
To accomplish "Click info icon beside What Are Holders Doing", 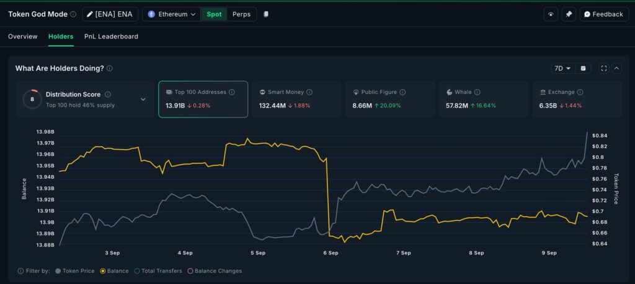I will pos(110,68).
